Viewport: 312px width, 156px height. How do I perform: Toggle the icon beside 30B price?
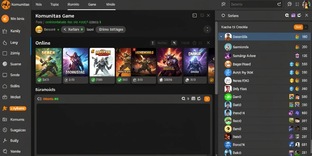click(187, 80)
